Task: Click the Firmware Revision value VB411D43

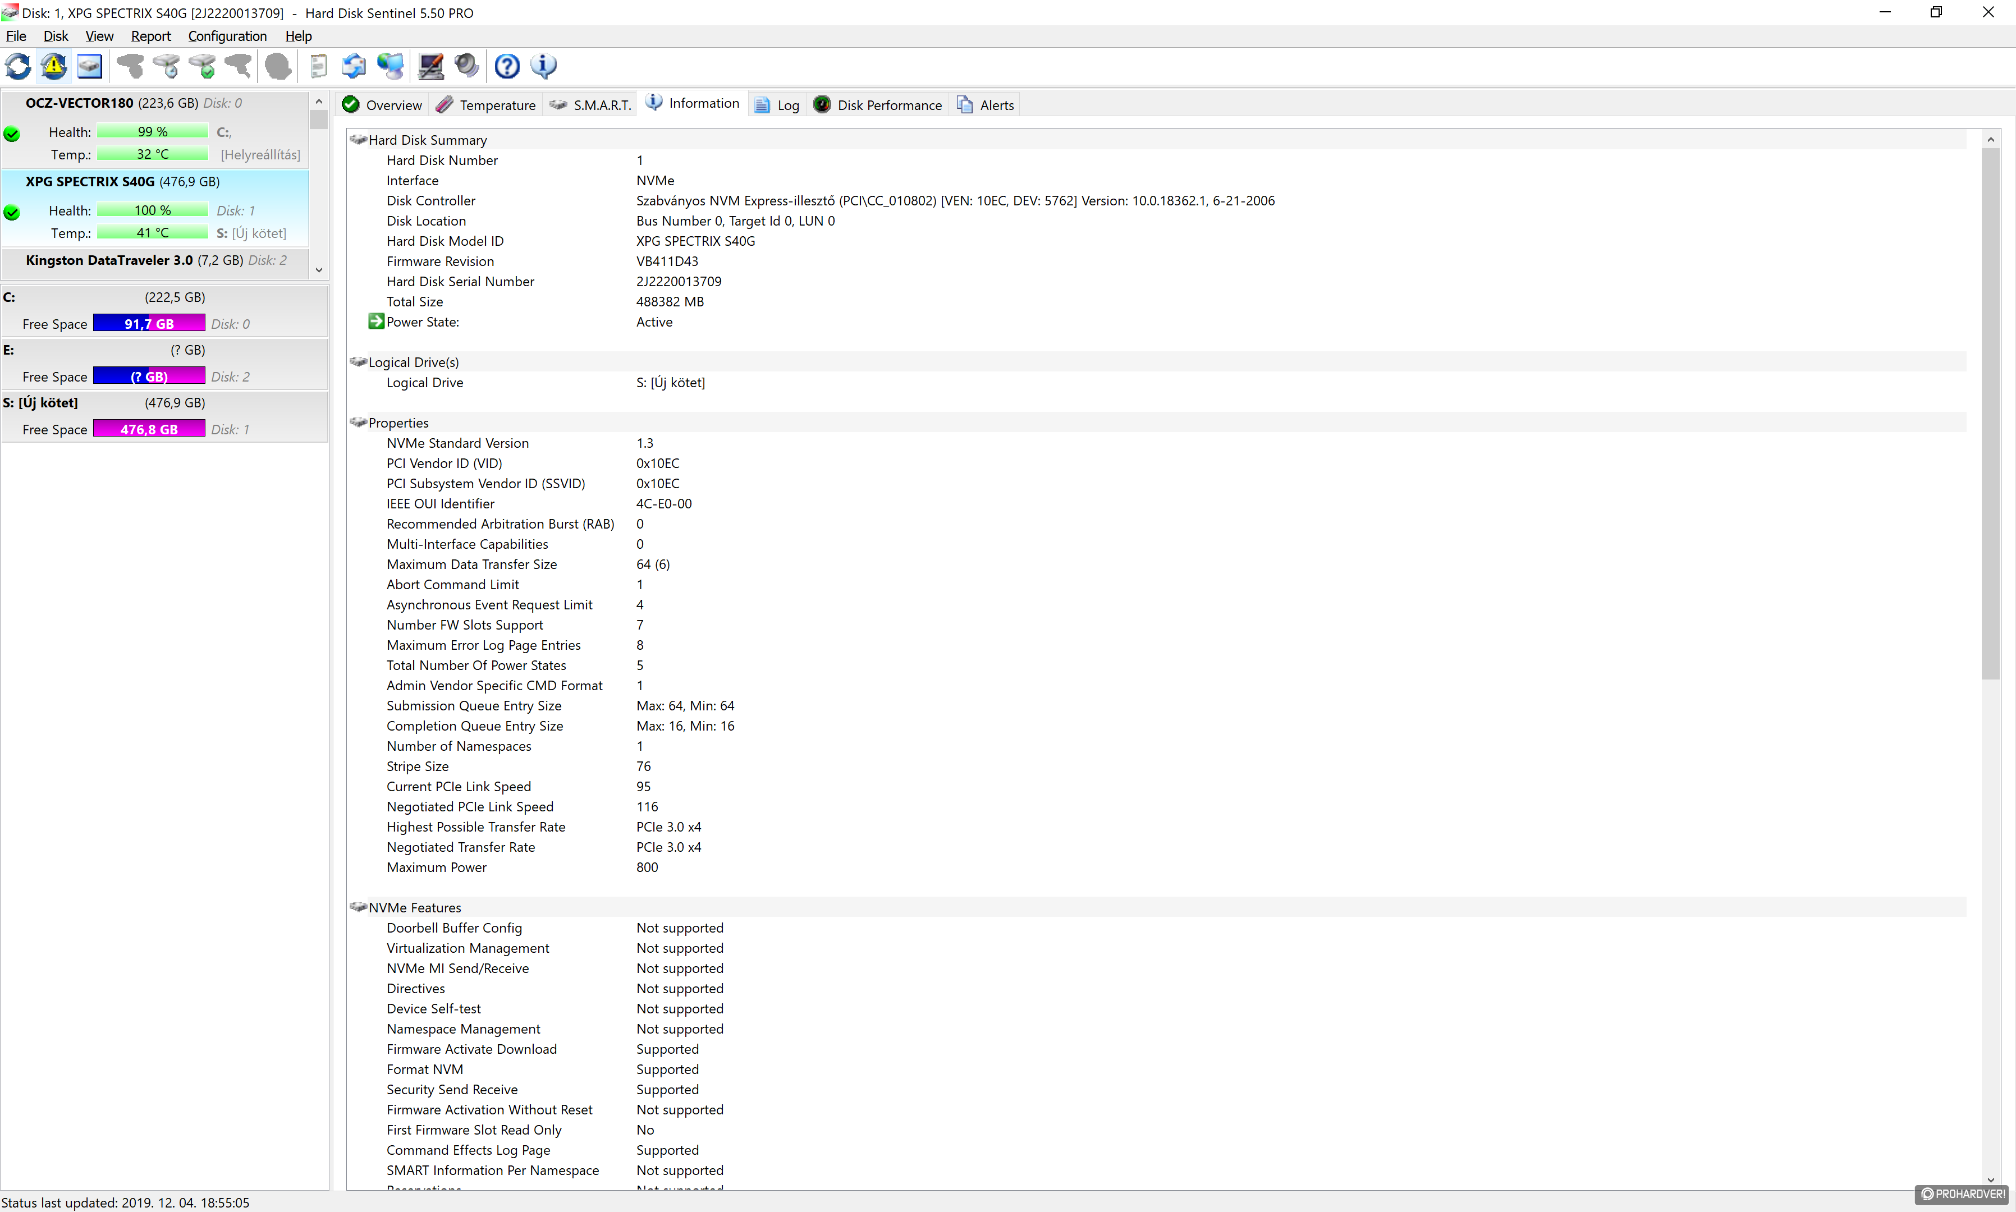Action: [x=667, y=261]
